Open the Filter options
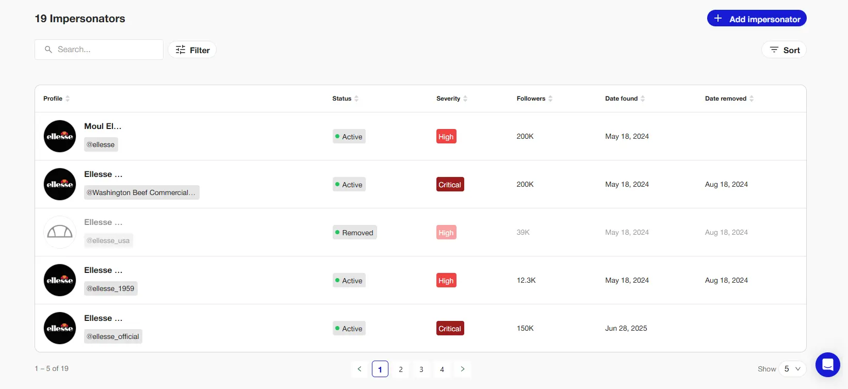848x389 pixels. 192,50
